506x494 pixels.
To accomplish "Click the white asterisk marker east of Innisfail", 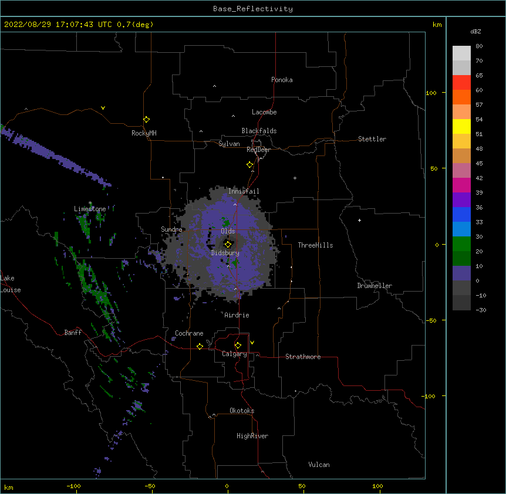I will [x=295, y=178].
